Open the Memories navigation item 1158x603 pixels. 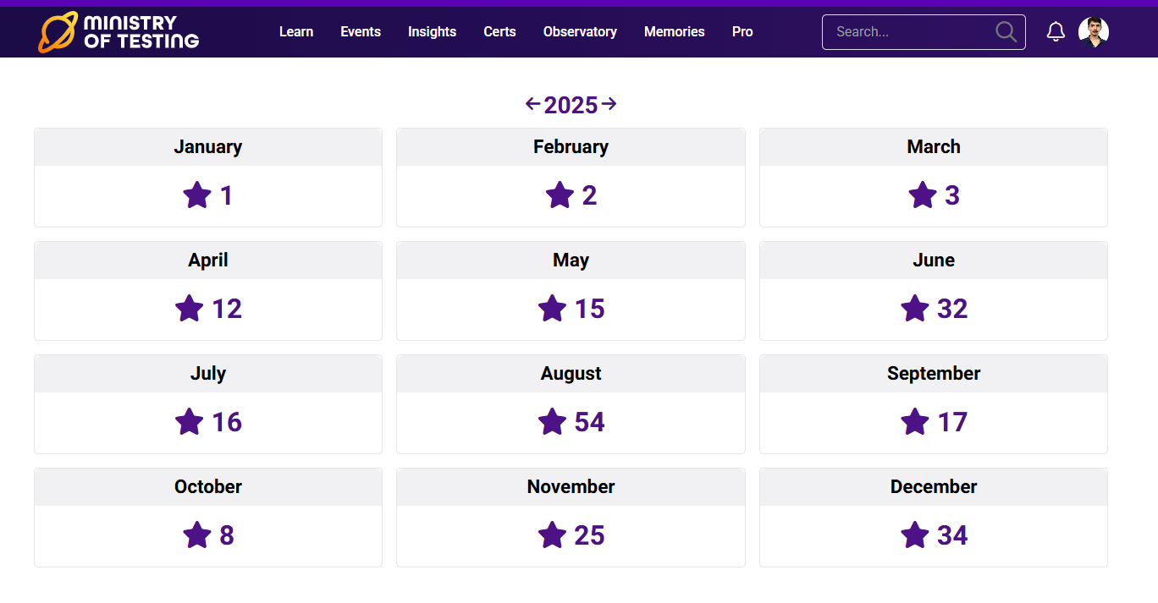[x=674, y=32]
